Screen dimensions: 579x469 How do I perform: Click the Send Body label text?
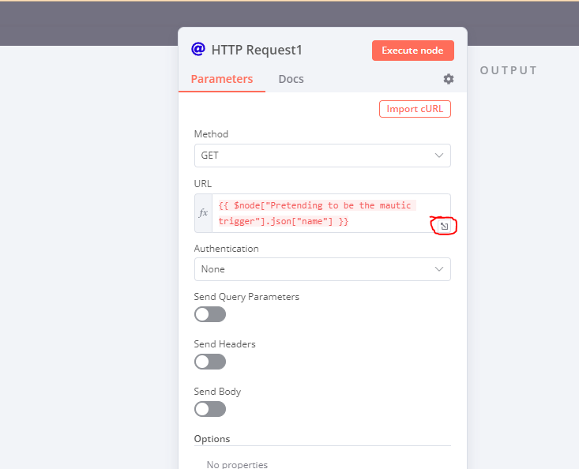(217, 392)
